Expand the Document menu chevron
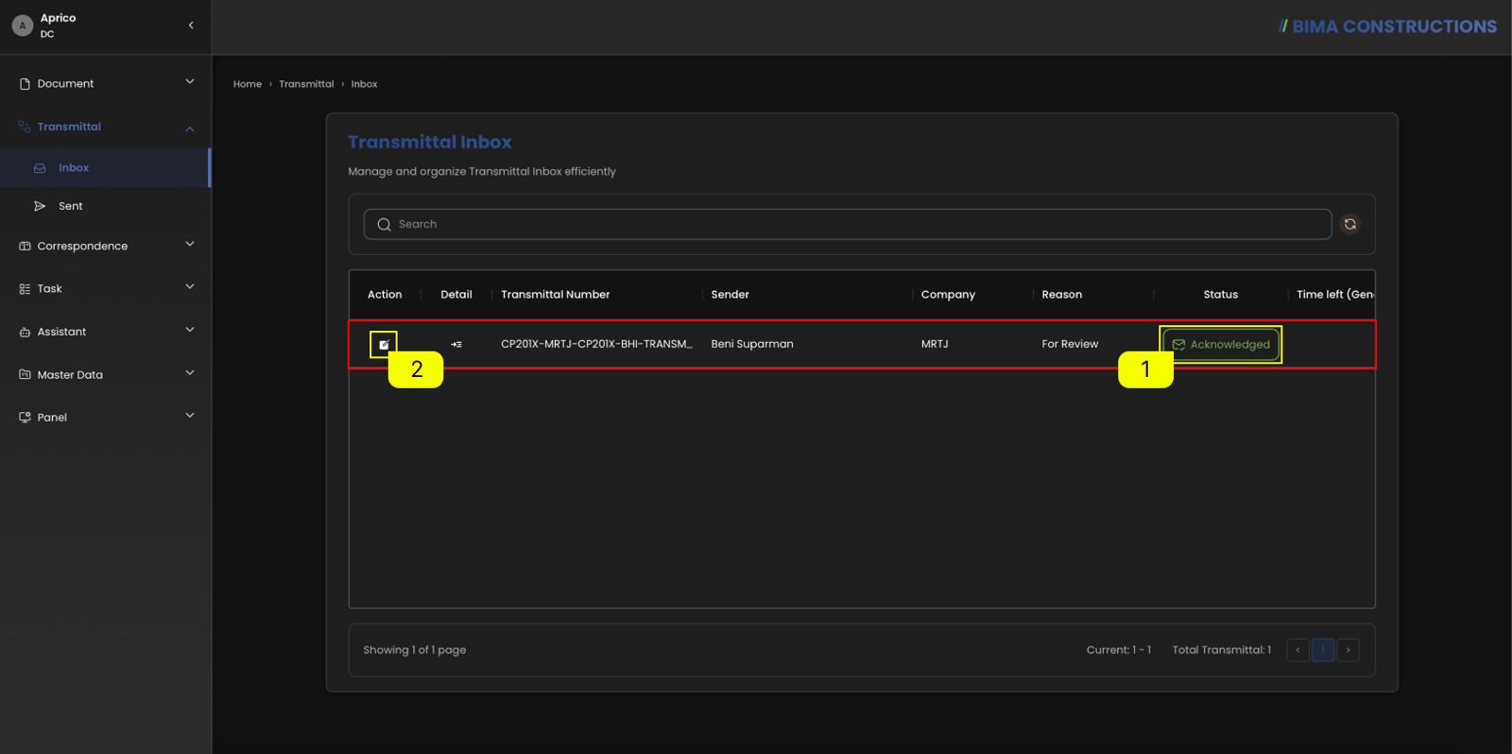Image resolution: width=1512 pixels, height=754 pixels. click(x=190, y=82)
